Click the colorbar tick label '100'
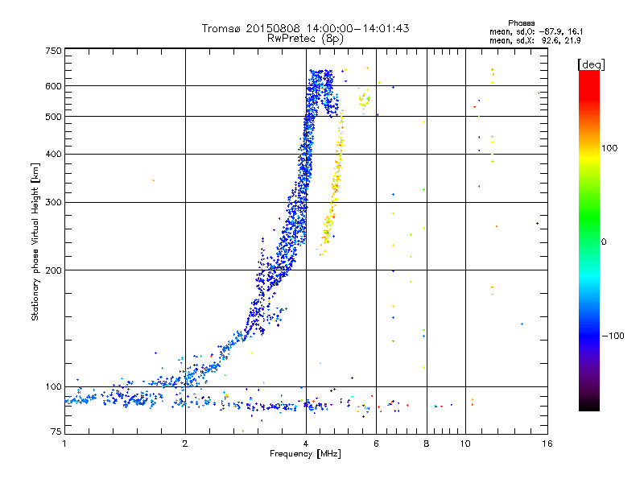Viewport: 644px width, 483px height. [x=609, y=148]
